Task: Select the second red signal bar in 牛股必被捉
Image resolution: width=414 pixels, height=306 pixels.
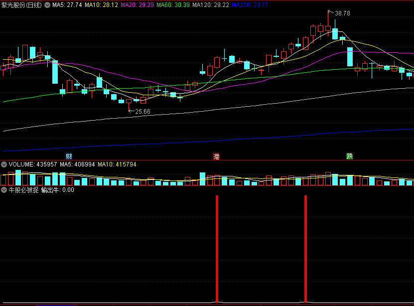Action: (x=305, y=249)
